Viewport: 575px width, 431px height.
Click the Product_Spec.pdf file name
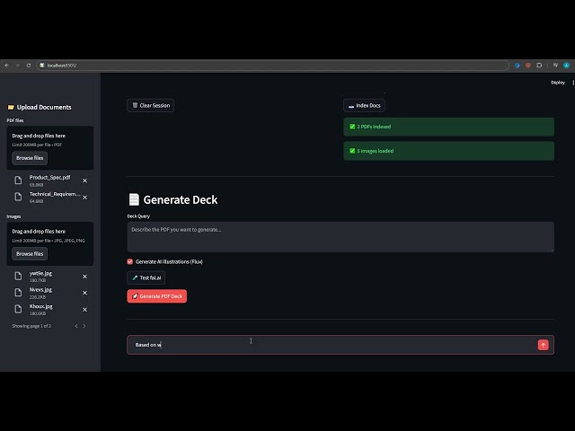(x=50, y=178)
